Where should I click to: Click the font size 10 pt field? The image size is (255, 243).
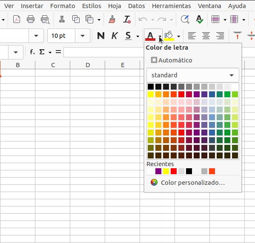tap(61, 36)
